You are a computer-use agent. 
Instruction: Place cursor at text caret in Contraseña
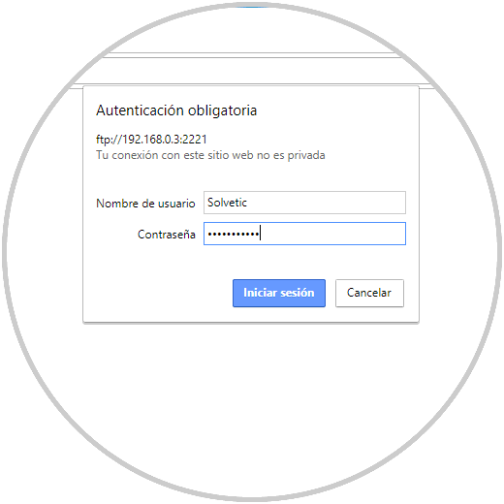pyautogui.click(x=260, y=234)
